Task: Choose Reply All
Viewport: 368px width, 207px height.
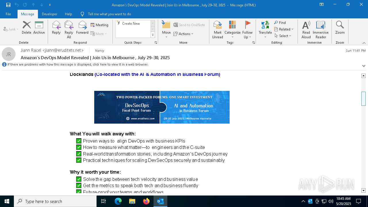Action: click(x=69, y=30)
